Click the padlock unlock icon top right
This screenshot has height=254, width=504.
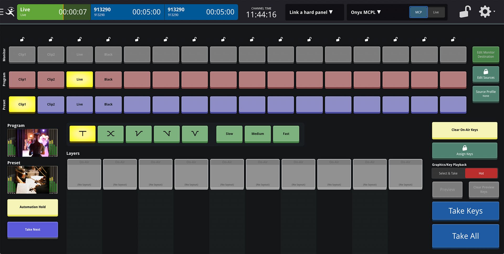coord(465,12)
